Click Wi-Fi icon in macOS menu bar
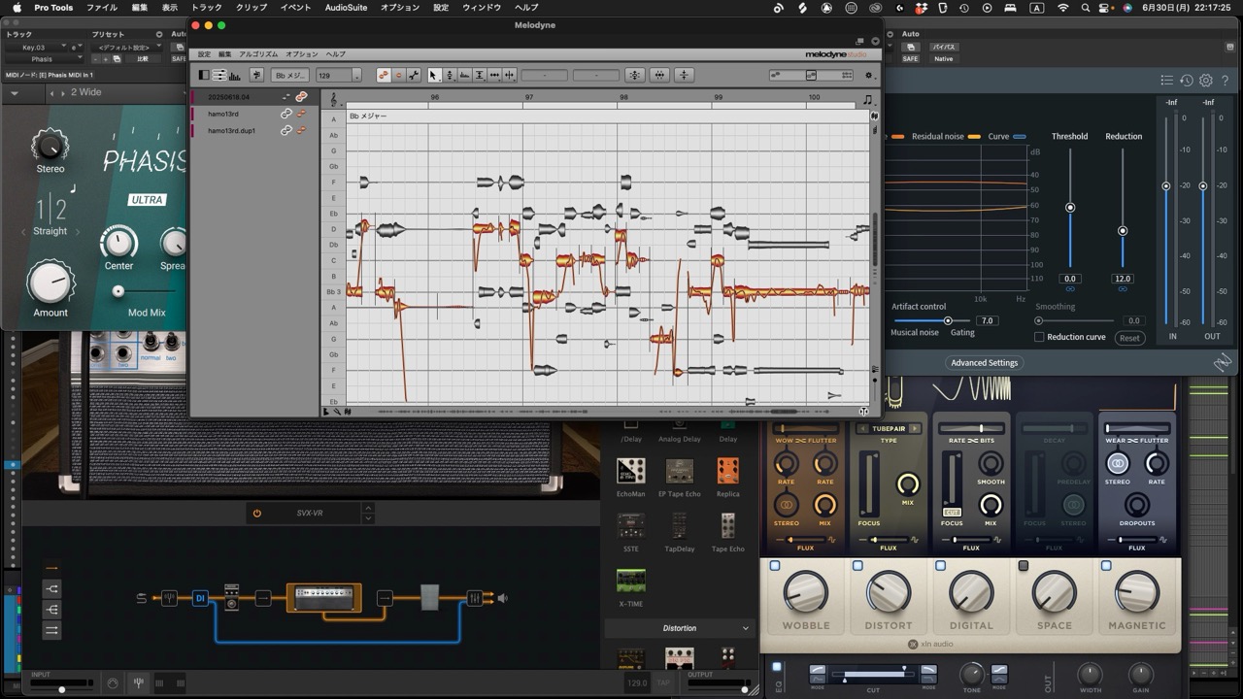 (x=1062, y=8)
